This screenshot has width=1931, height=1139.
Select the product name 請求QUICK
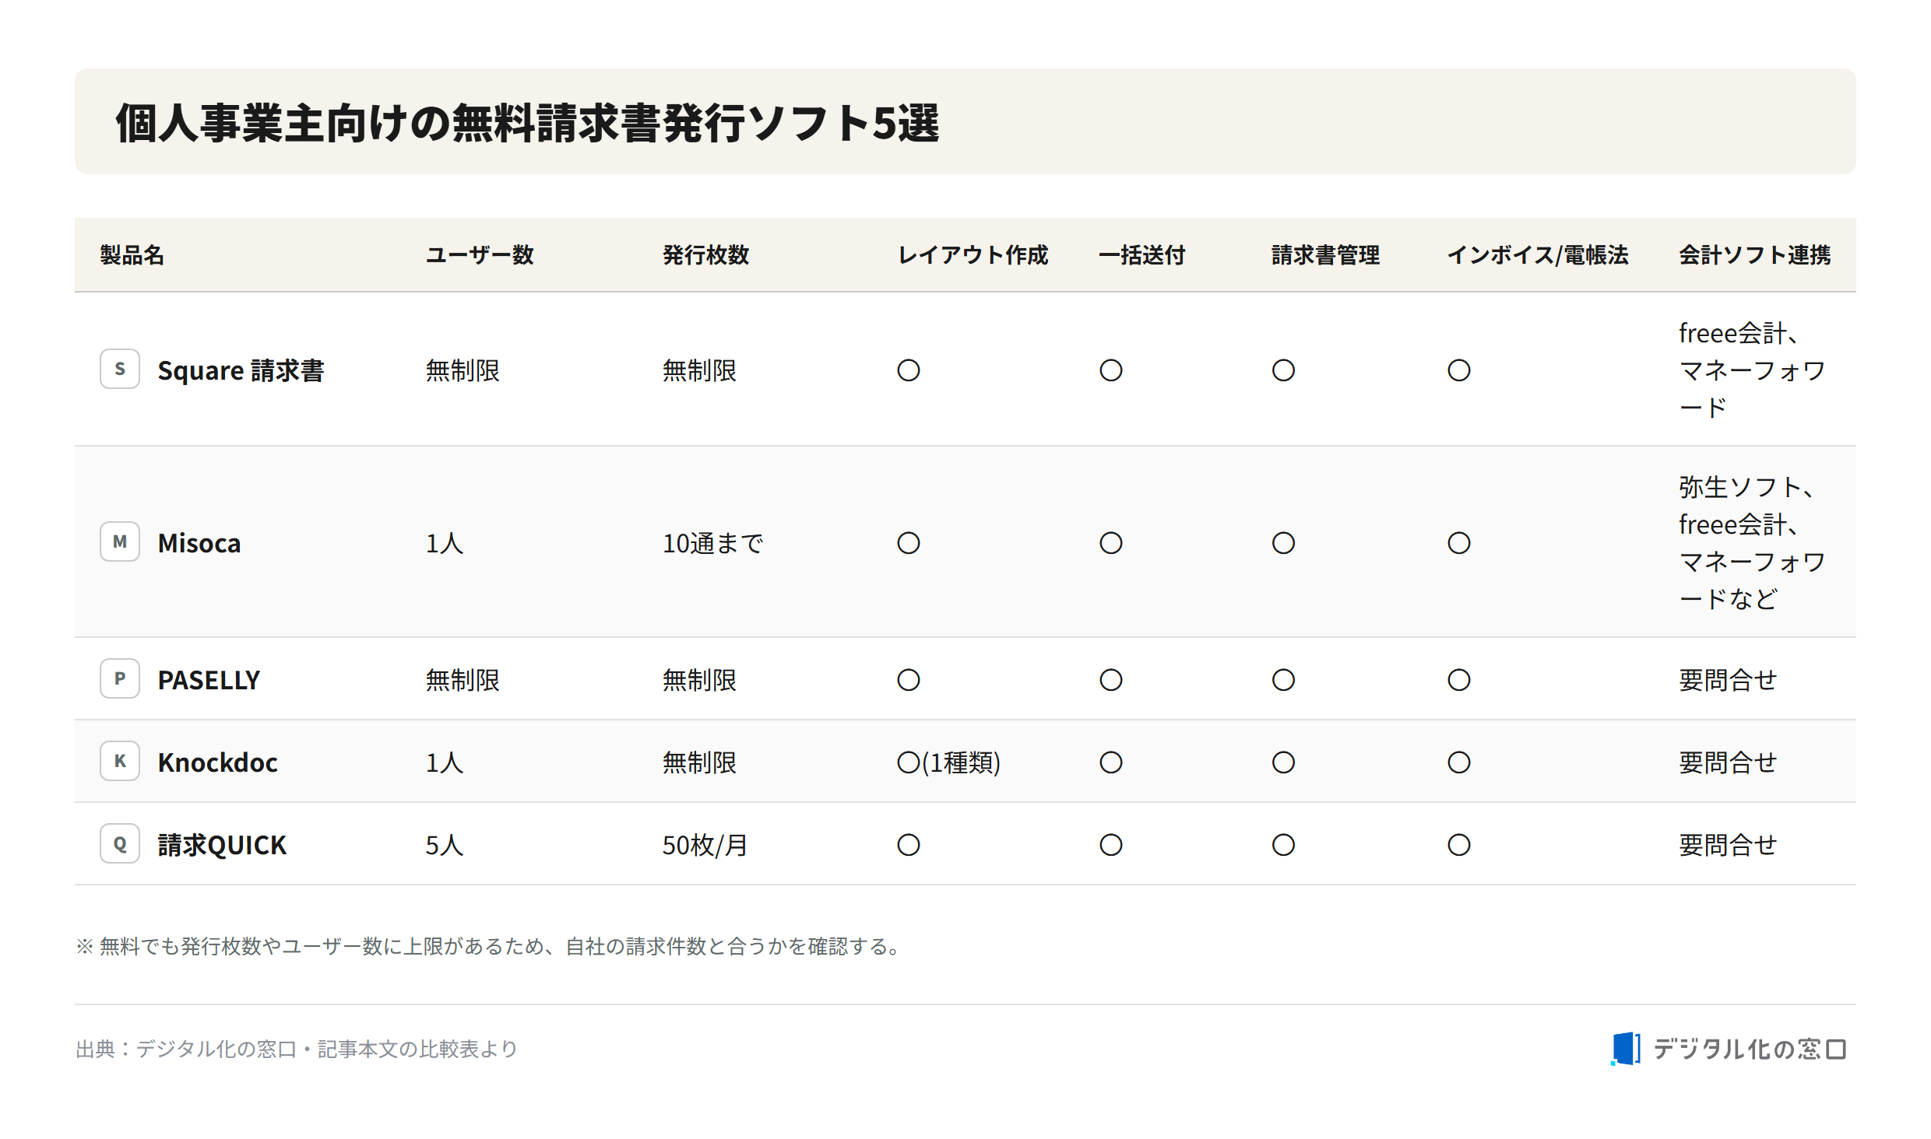point(222,845)
